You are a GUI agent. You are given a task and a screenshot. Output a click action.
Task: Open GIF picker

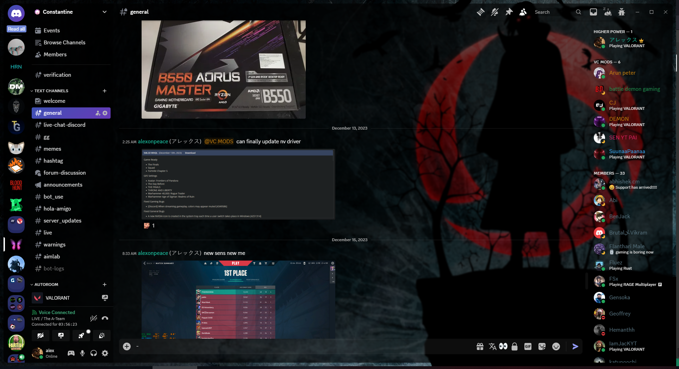[528, 346]
